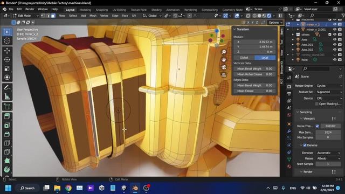Click the Local button in Transform panel
The height and width of the screenshot is (194, 345).
point(265,58)
